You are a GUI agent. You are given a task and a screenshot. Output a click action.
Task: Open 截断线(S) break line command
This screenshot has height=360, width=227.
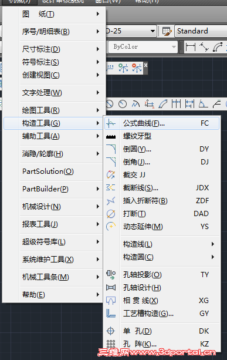(162, 188)
